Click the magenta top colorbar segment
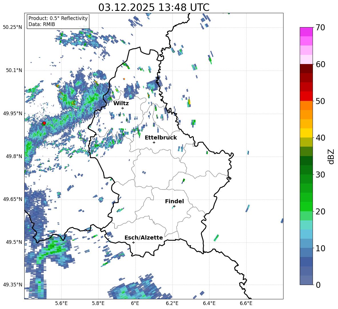Viewport: 338px width, 309px height. pos(306,32)
